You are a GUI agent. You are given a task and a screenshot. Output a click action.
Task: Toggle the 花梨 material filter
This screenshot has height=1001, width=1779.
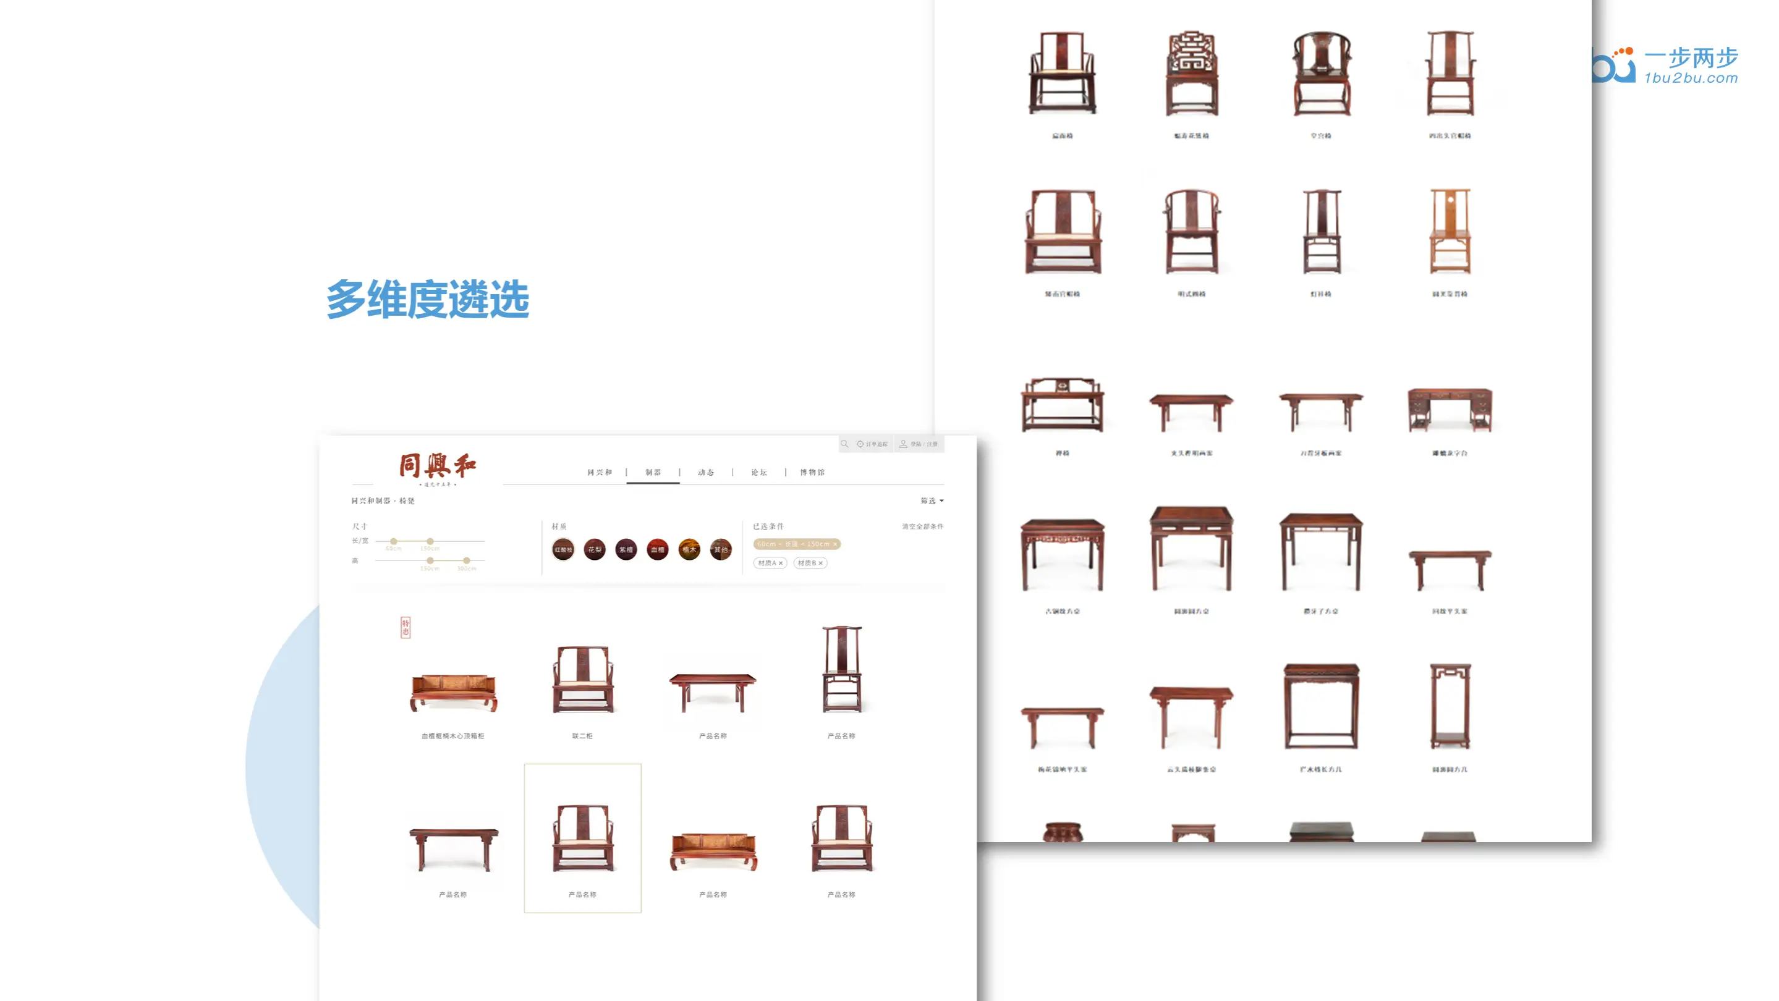pyautogui.click(x=595, y=549)
